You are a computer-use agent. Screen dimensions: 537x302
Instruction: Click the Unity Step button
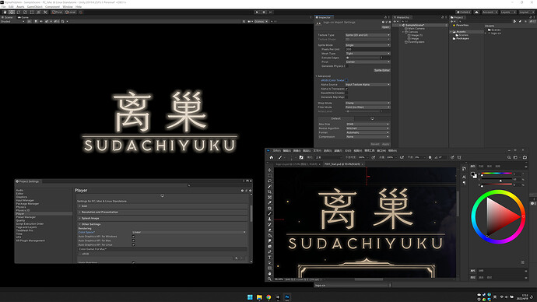[271, 12]
